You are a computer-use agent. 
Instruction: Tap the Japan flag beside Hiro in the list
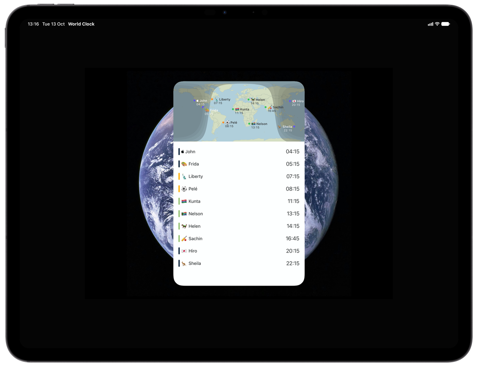pyautogui.click(x=184, y=251)
